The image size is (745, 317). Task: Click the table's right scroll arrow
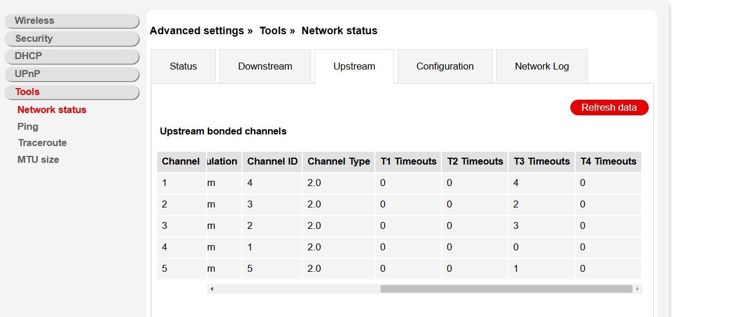(638, 289)
